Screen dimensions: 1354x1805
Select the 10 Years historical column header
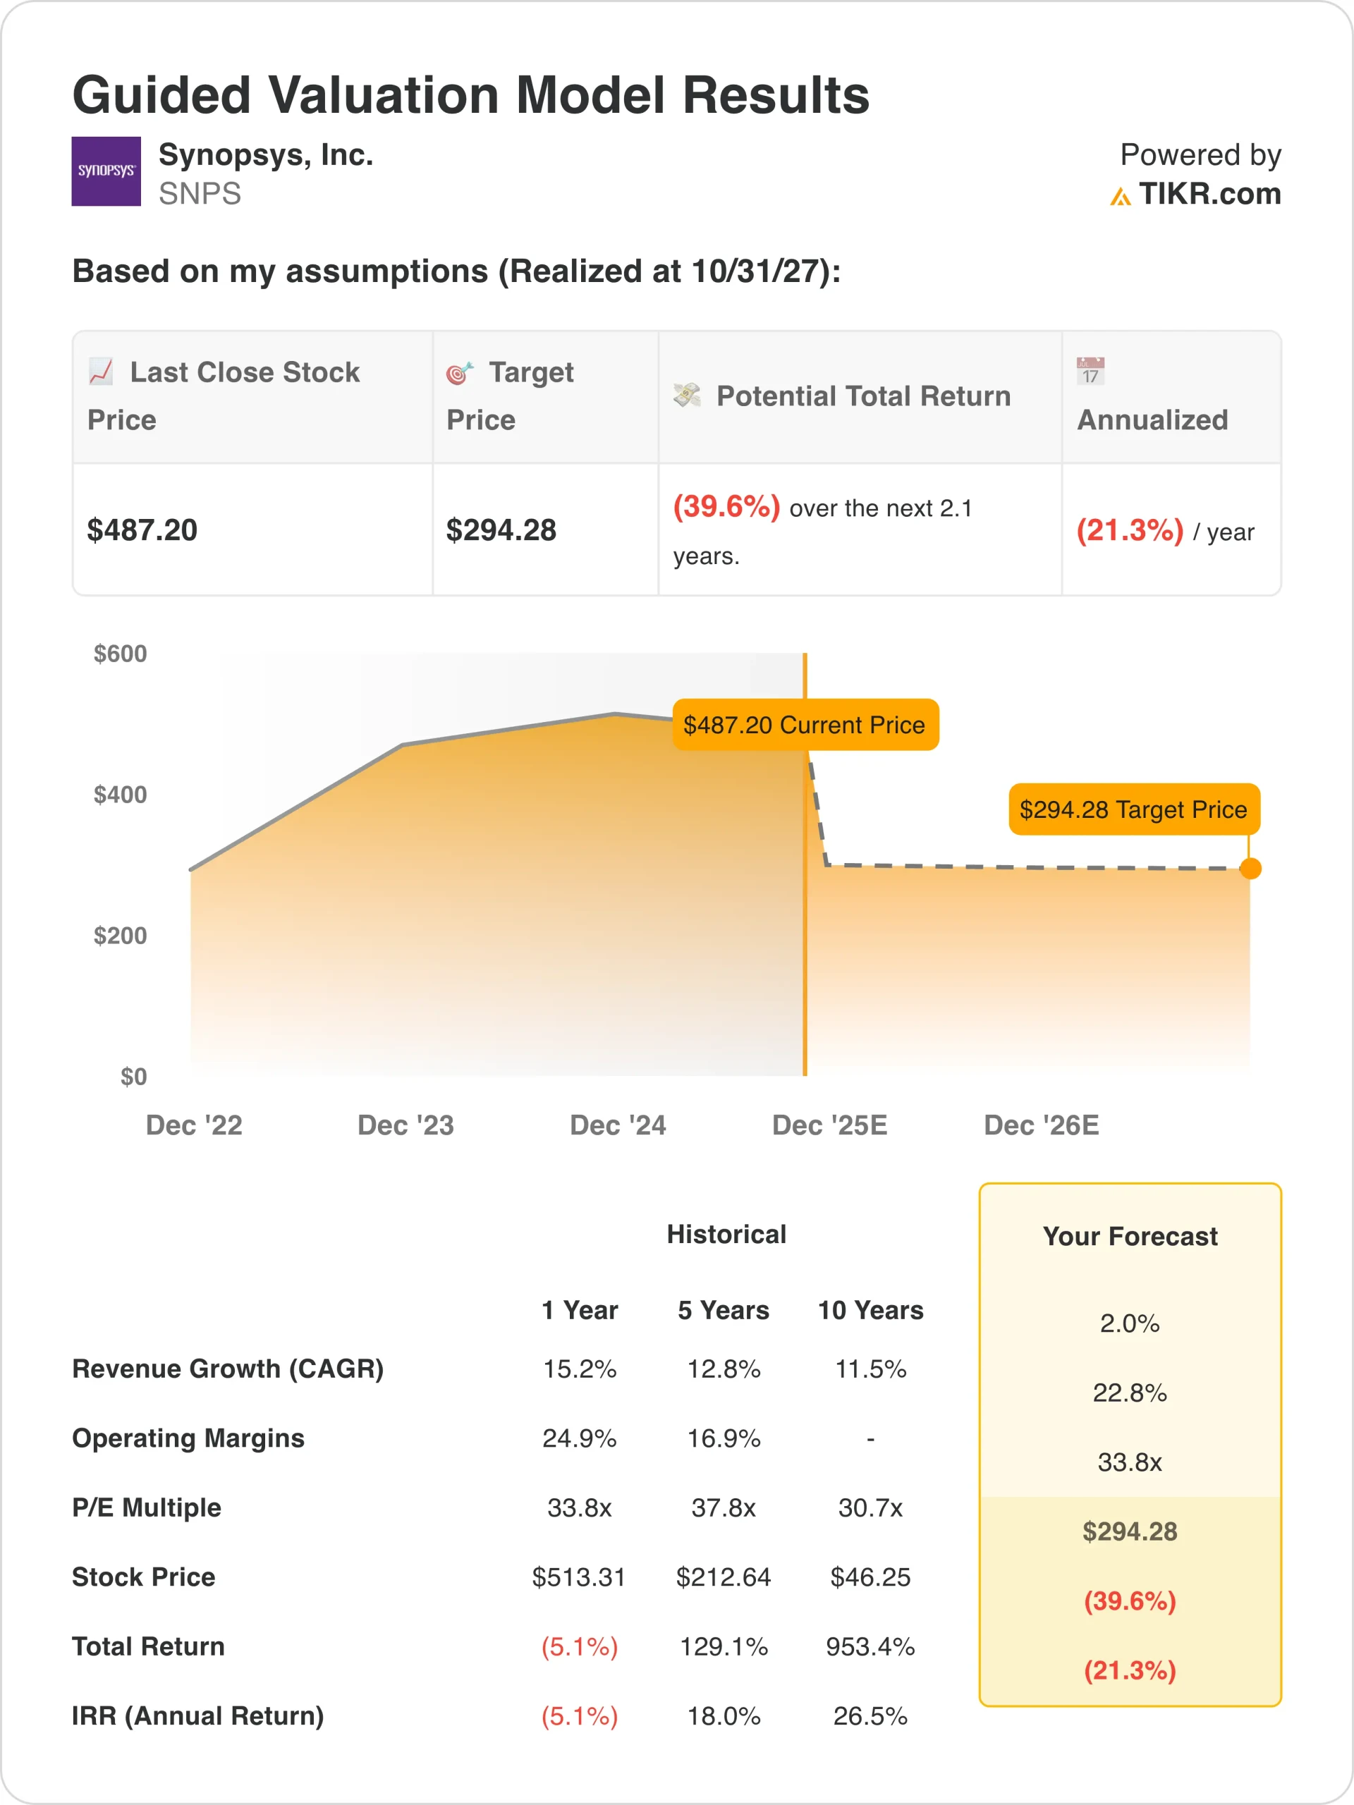pyautogui.click(x=871, y=1311)
